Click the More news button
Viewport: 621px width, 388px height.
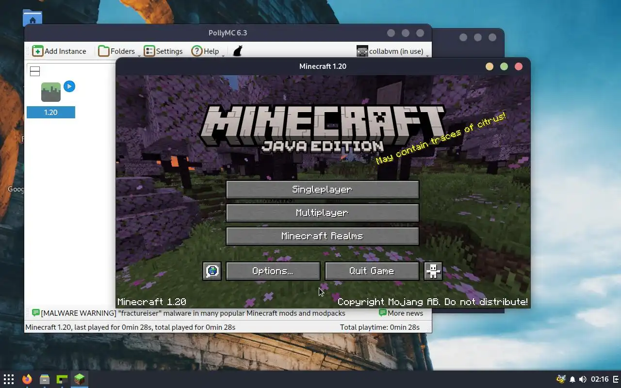[401, 313]
